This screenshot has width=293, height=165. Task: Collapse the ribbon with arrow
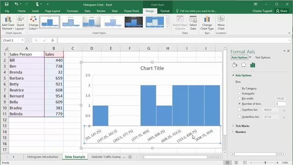pos(289,33)
